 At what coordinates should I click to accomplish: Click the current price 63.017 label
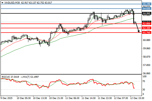pos(147,22)
